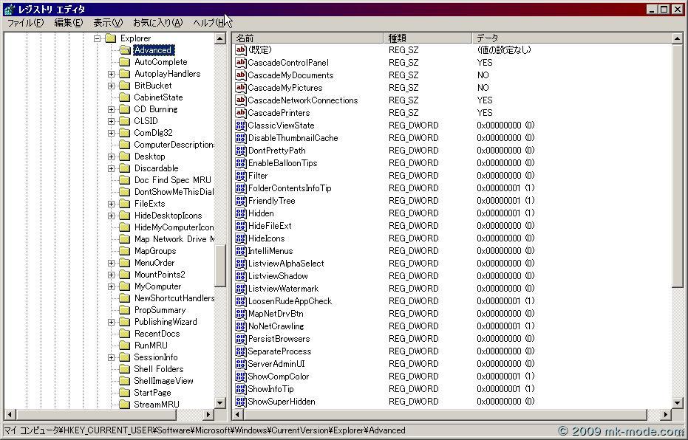Open the お気に入り(A) menu
Image resolution: width=688 pixels, height=440 pixels.
pos(157,23)
